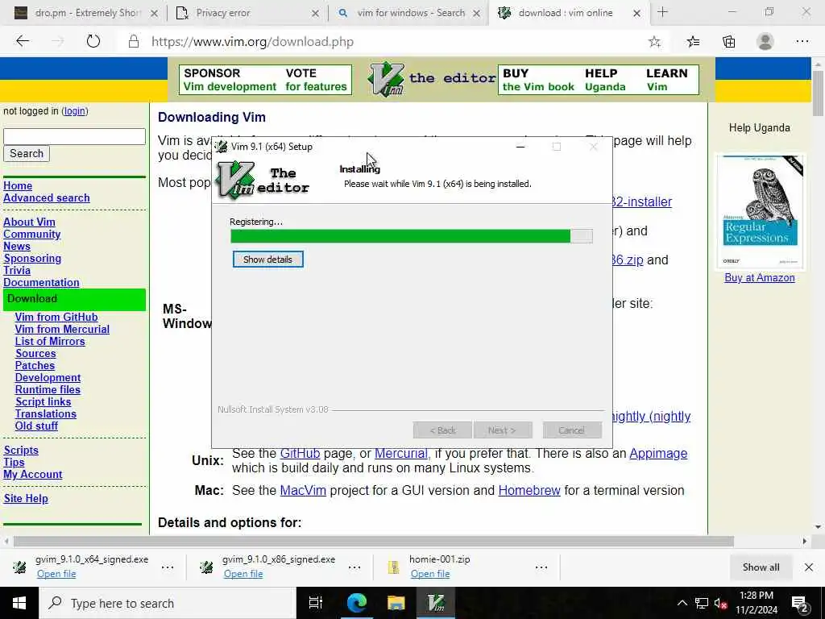825x619 pixels.
Task: Click the sidebar Search button
Action: [27, 154]
